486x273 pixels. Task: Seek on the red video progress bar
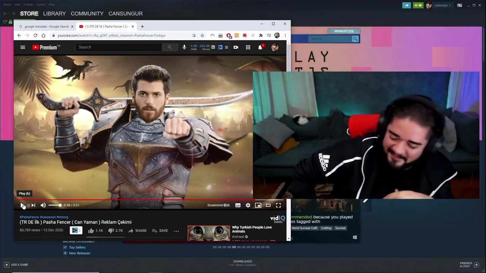150,199
